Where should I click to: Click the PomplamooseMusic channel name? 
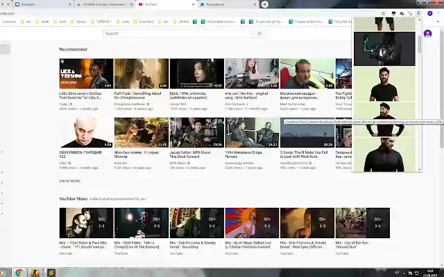coord(130,105)
